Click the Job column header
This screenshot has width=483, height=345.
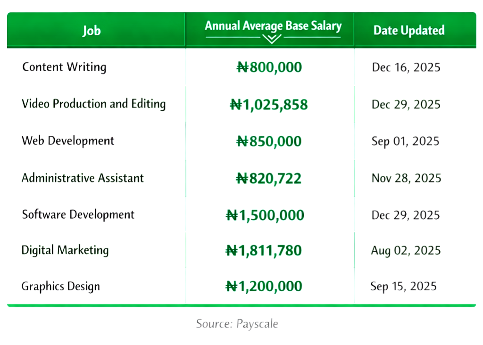tap(92, 31)
